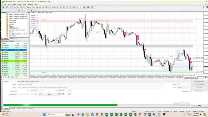Toggle the Terminal window icon
Screen dimensions: 208x117
coord(21,7)
